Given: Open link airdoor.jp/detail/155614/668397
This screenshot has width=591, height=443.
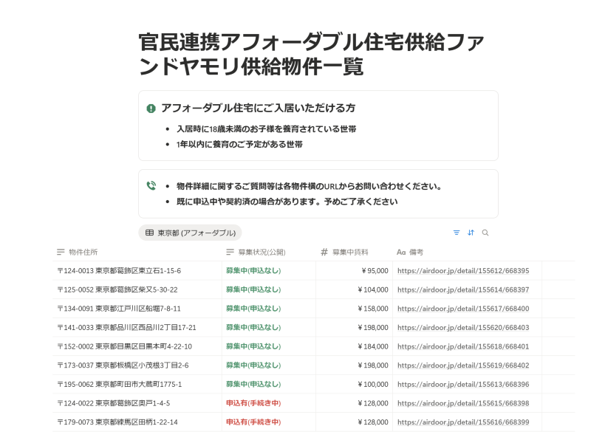Looking at the screenshot, I should point(463,289).
